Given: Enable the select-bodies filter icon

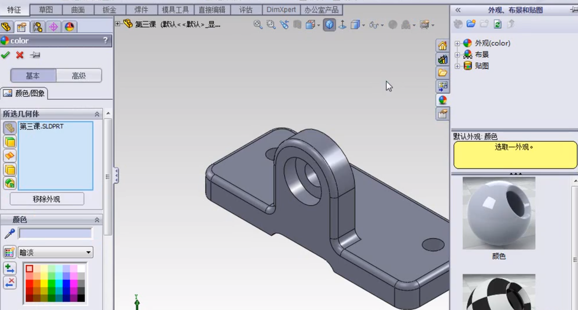Looking at the screenshot, I should [x=10, y=169].
